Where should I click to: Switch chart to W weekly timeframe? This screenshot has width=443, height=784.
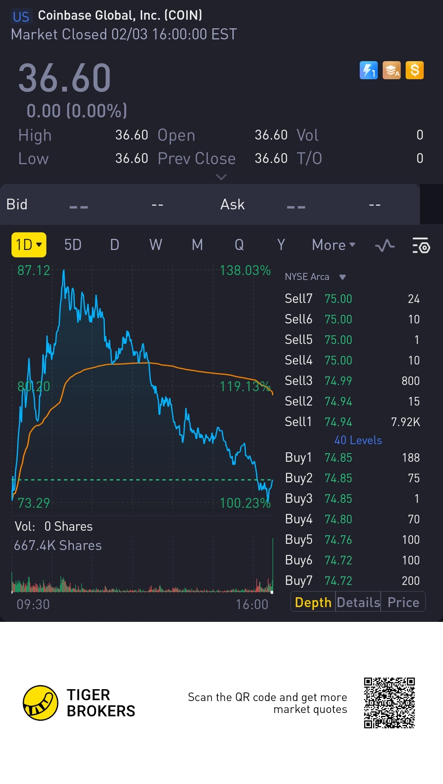156,245
